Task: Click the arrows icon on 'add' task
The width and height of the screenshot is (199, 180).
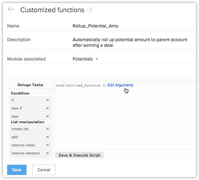Action: (48, 137)
